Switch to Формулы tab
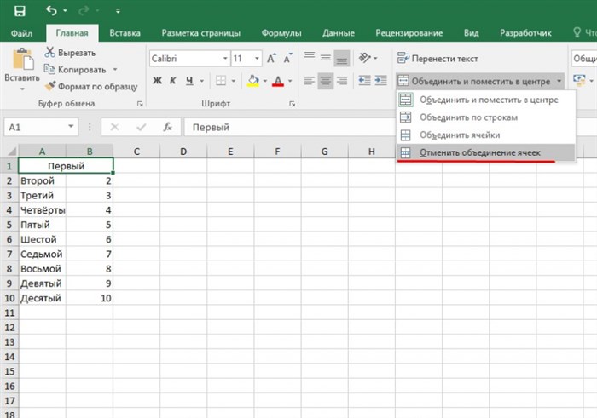The width and height of the screenshot is (597, 418). [x=281, y=33]
